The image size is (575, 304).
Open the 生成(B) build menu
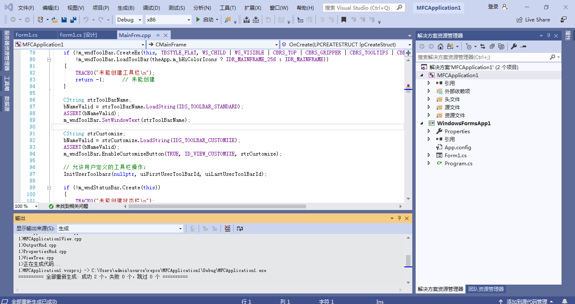tap(126, 8)
